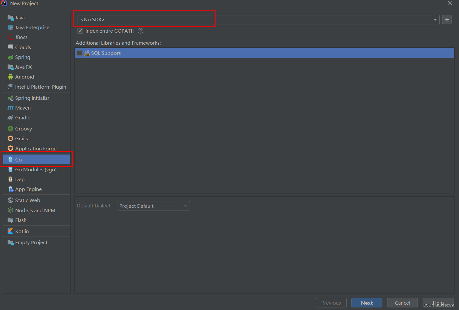The width and height of the screenshot is (459, 310).
Task: Click the Spring leaf icon
Action: [10, 57]
